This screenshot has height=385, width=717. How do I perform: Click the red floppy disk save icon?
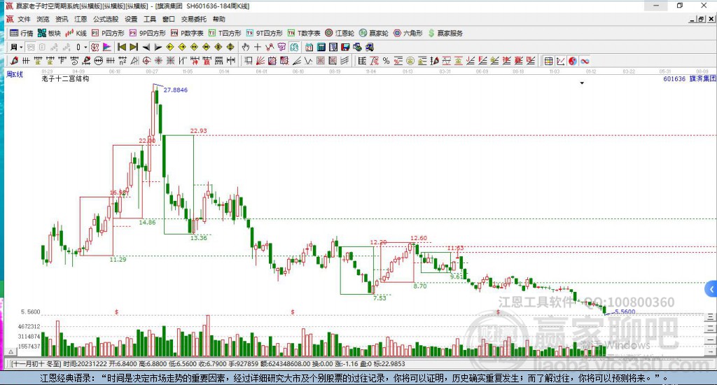tap(345, 47)
